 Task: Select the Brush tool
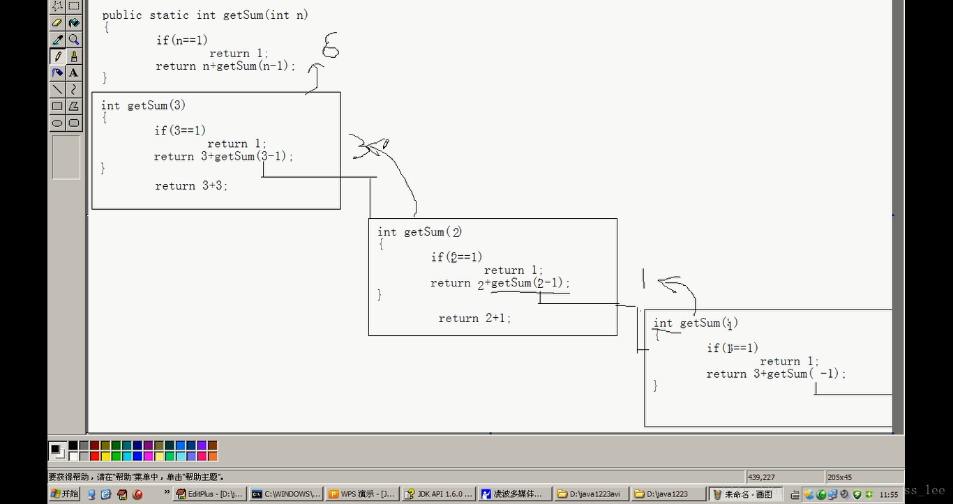(x=73, y=56)
